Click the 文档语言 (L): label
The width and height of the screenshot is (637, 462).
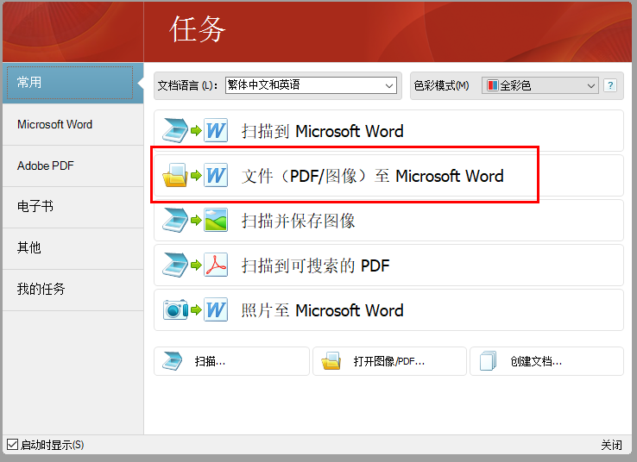click(187, 85)
